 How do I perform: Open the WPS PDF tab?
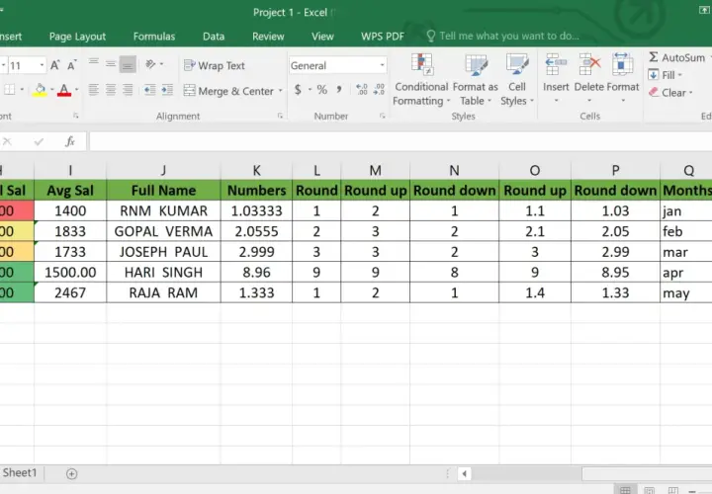[383, 37]
